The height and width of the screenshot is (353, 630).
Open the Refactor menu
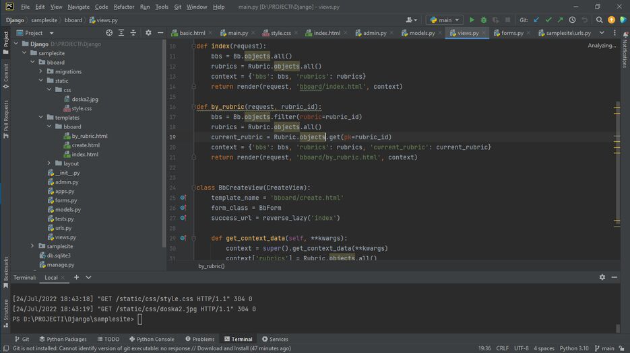(x=124, y=7)
